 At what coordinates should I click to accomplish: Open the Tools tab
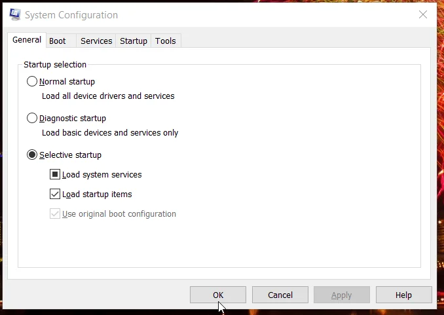166,41
